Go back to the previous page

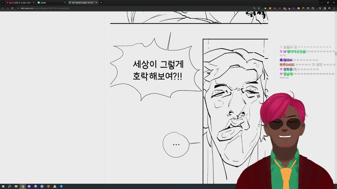[3, 8]
